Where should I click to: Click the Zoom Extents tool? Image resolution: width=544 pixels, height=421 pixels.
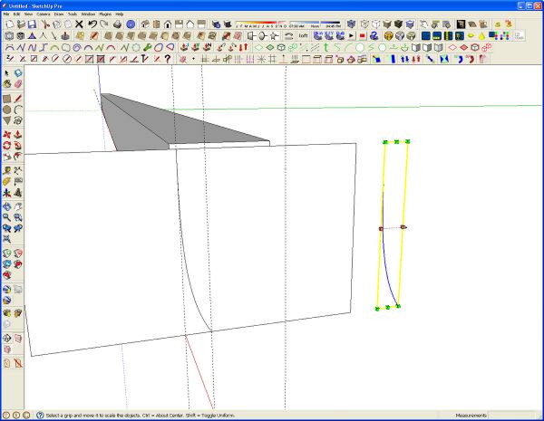pos(6,239)
